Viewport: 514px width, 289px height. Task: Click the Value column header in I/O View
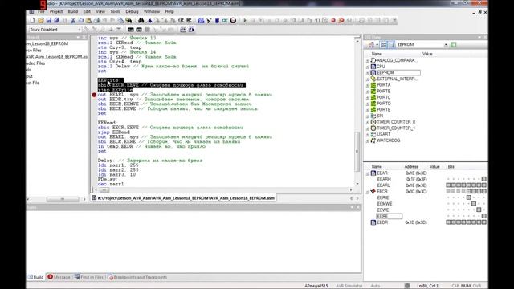[427, 54]
